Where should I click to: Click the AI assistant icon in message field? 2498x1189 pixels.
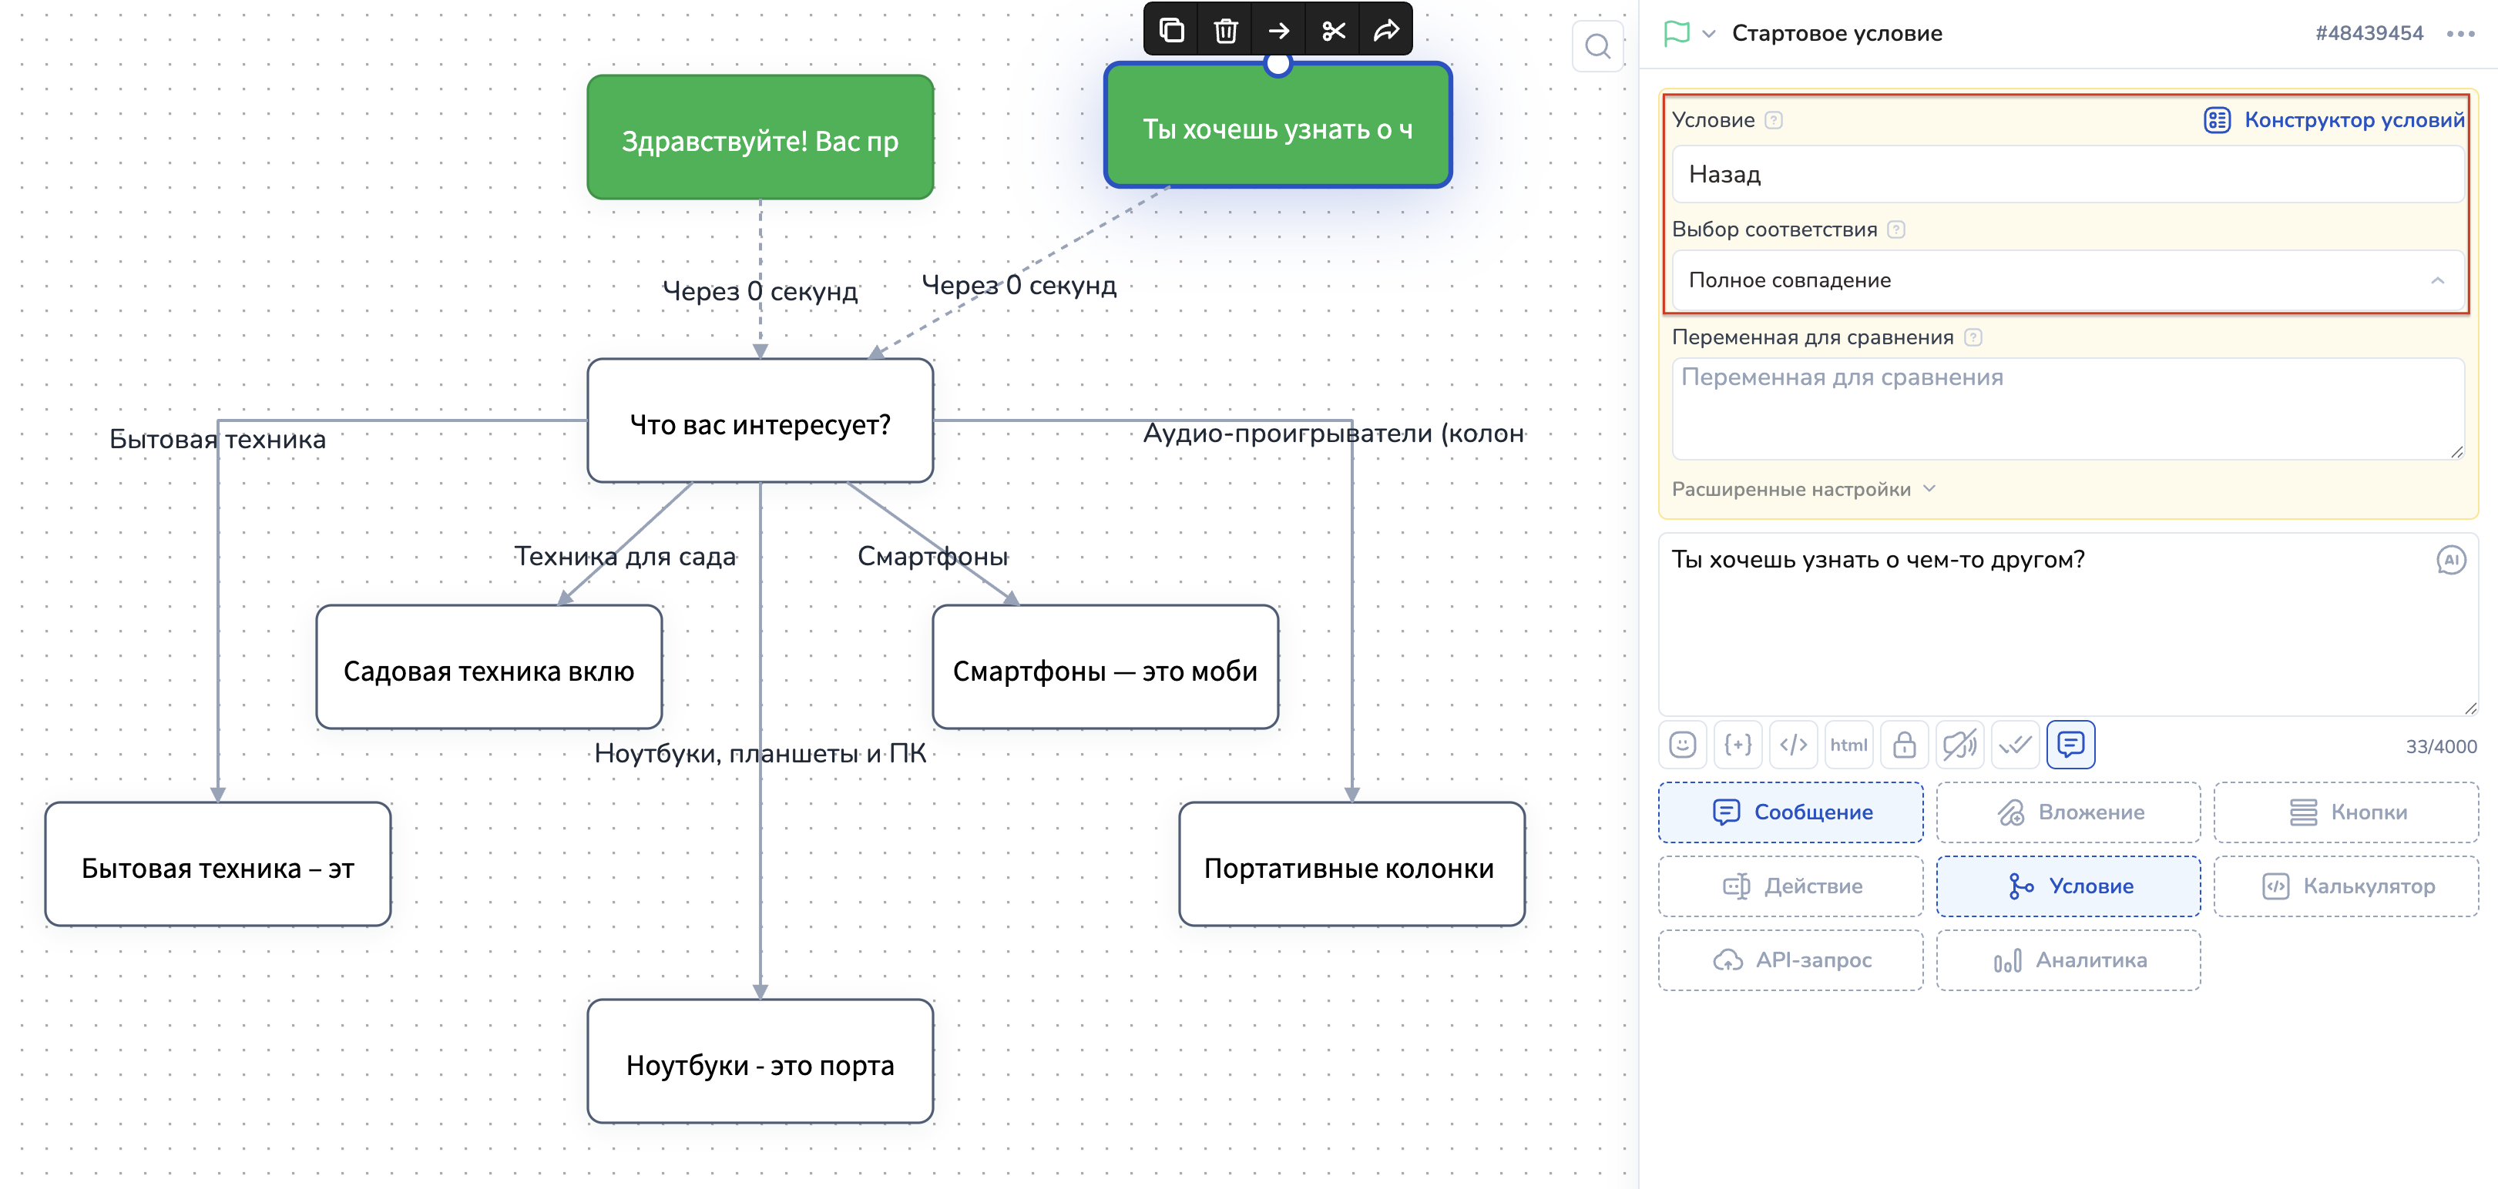2449,560
